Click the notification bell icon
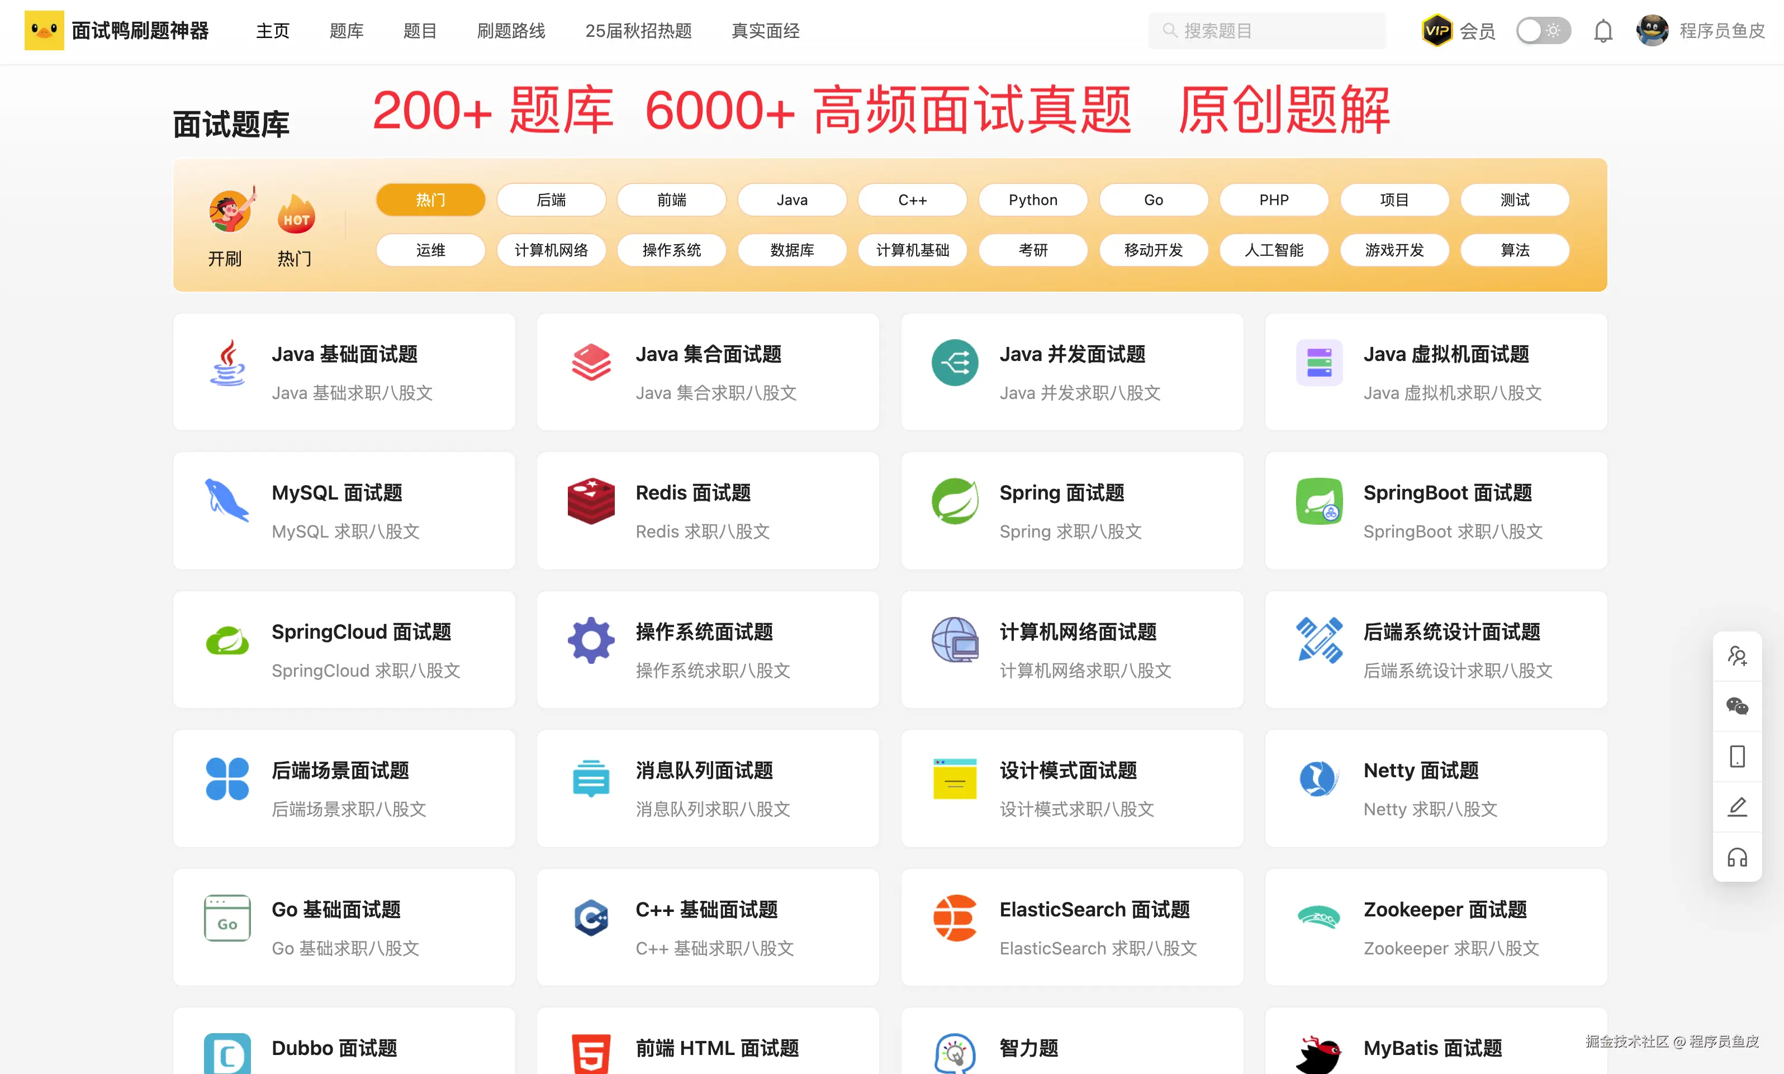This screenshot has height=1074, width=1784. tap(1603, 31)
